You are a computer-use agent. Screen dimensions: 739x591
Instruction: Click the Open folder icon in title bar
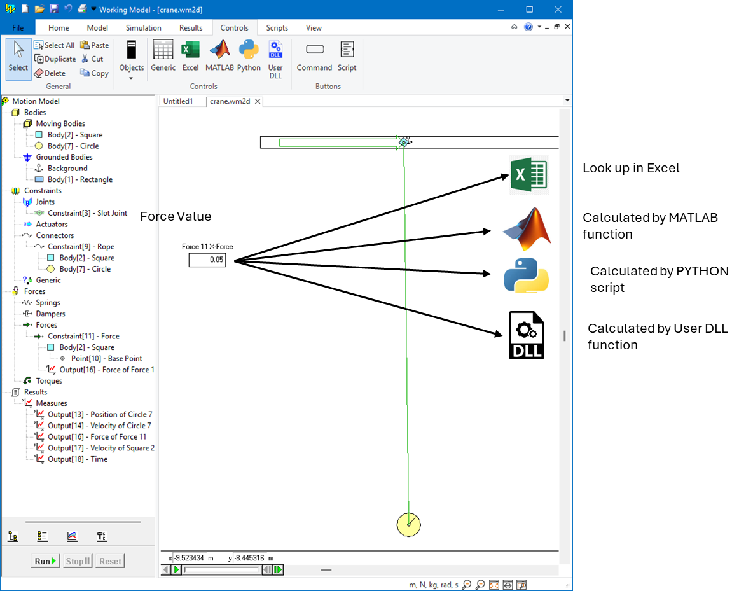[39, 9]
